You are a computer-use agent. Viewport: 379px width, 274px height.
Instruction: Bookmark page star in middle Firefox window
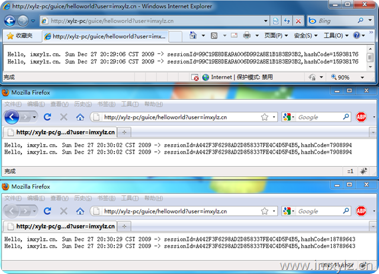(x=265, y=117)
